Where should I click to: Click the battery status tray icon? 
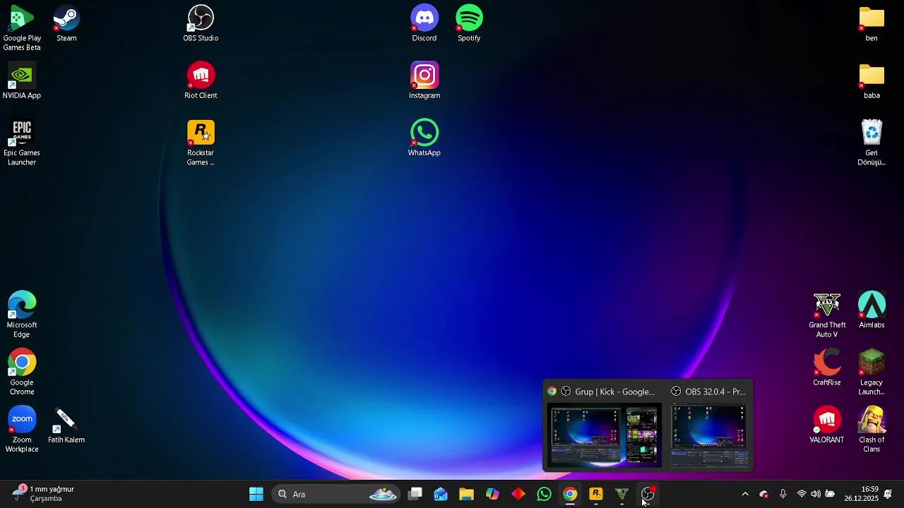pos(831,494)
